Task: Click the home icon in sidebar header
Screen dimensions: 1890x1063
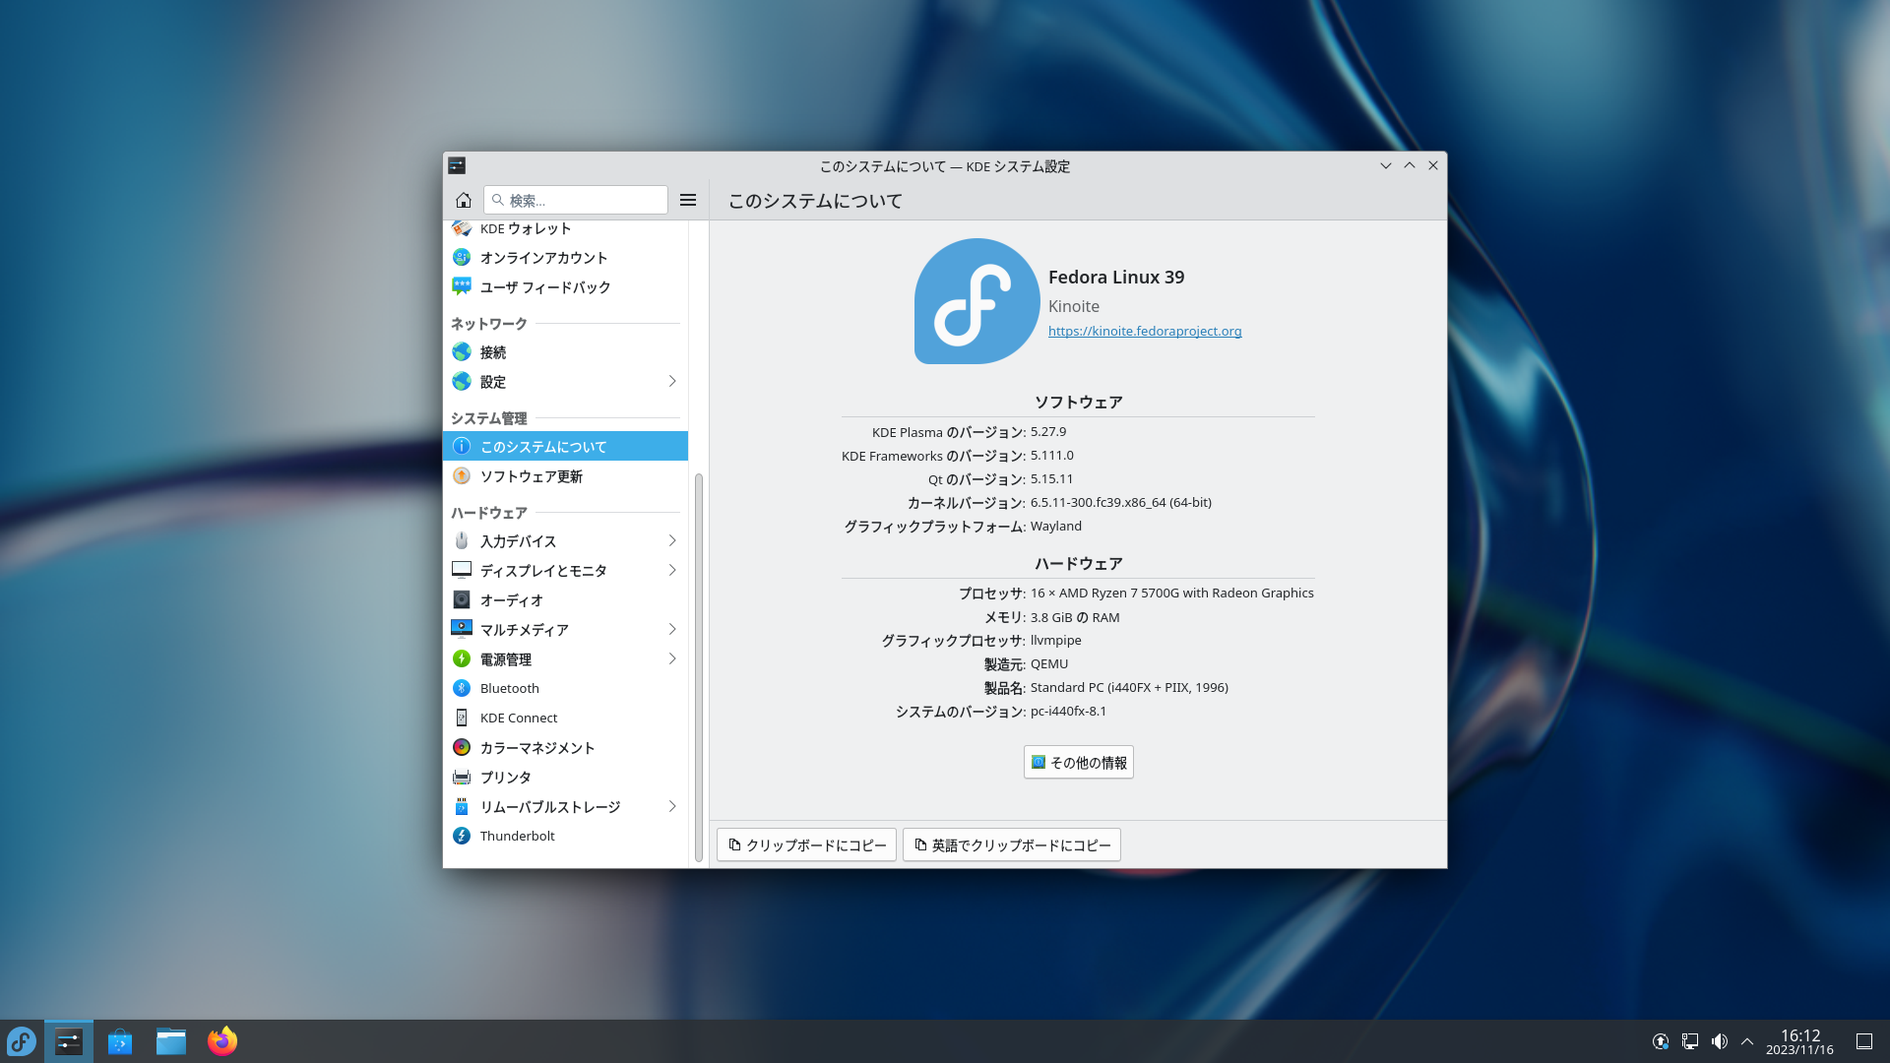Action: click(464, 200)
